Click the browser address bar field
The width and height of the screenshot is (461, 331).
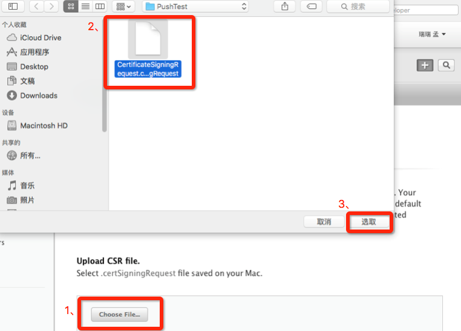tap(426, 10)
